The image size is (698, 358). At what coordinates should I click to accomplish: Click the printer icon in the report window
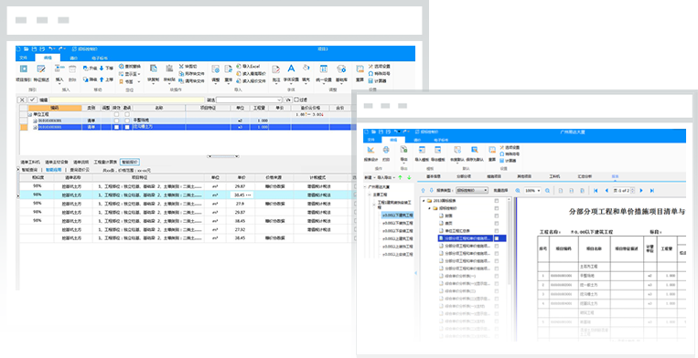(386, 150)
